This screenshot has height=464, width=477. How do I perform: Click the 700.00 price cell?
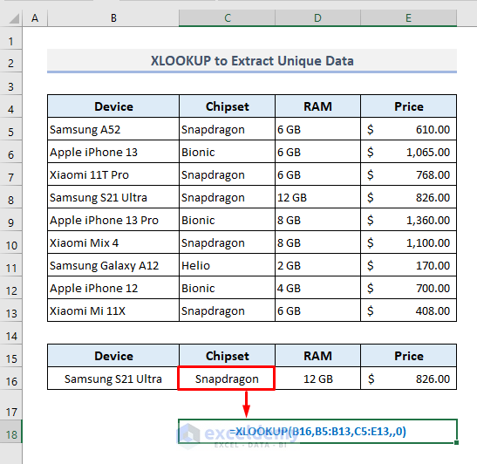[409, 288]
